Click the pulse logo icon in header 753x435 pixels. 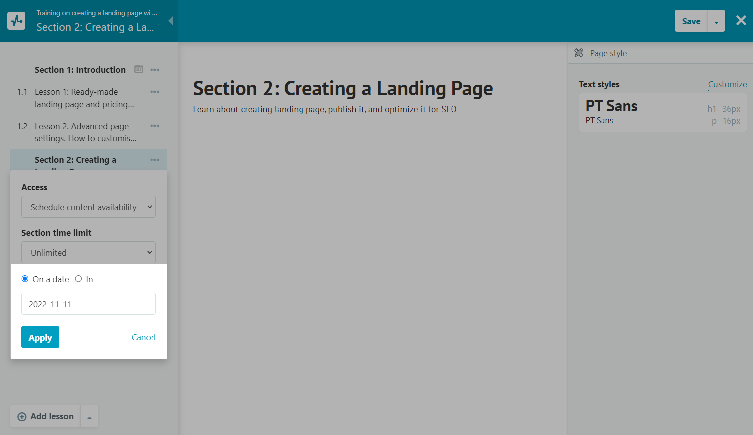point(16,21)
